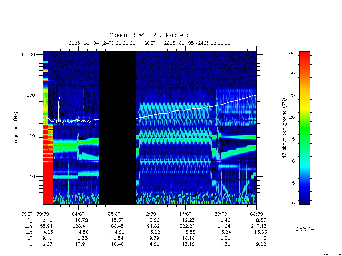Click the 16:00 SCET time label
The image size is (342, 256).
185,214
